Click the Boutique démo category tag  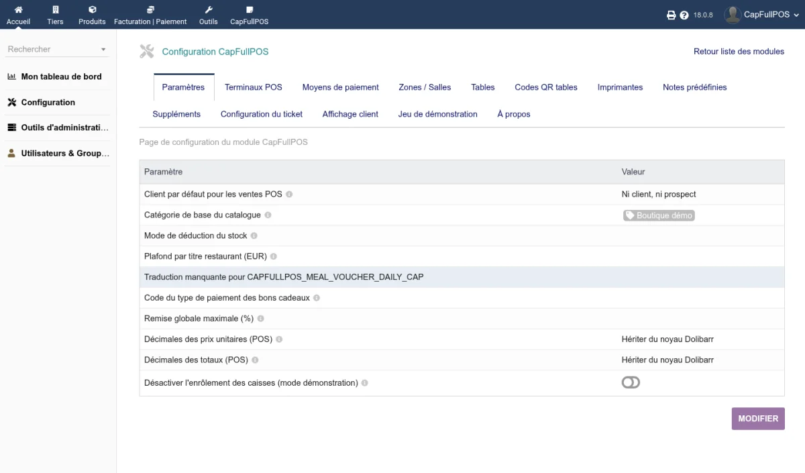coord(659,215)
